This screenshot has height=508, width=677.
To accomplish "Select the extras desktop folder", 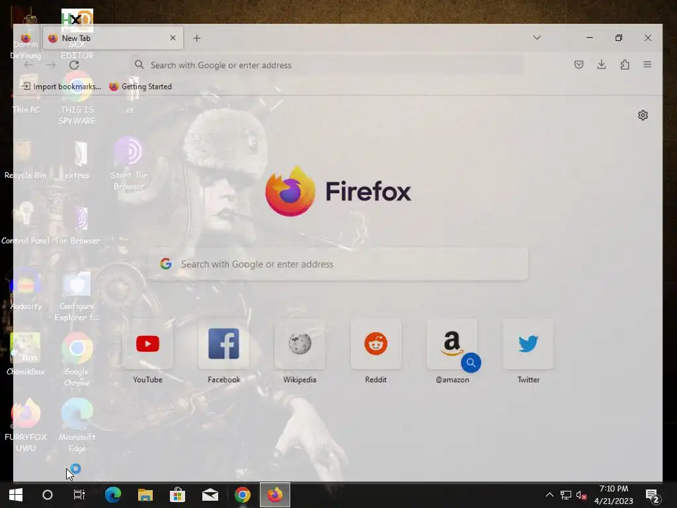I will [x=77, y=159].
